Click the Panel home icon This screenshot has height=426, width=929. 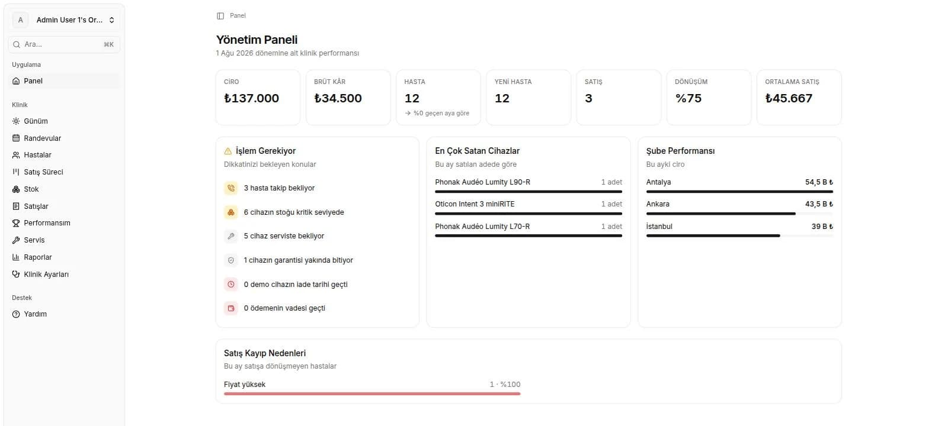coord(16,81)
